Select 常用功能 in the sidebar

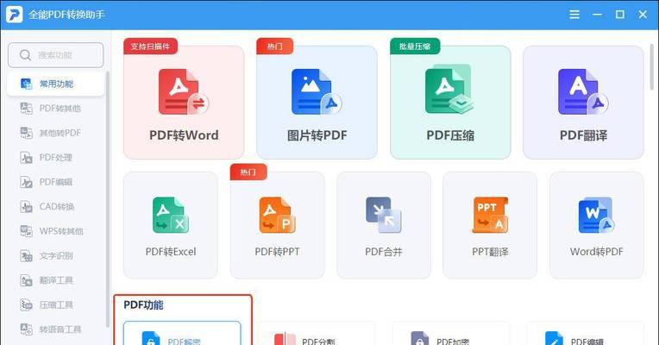coord(55,84)
